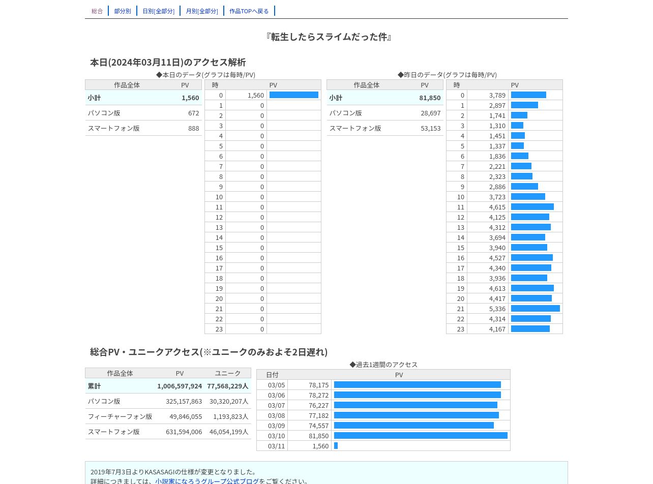Click yesterday's hour 11 bar of 4,615
Screen dimensions: 653x484
click(x=532, y=207)
